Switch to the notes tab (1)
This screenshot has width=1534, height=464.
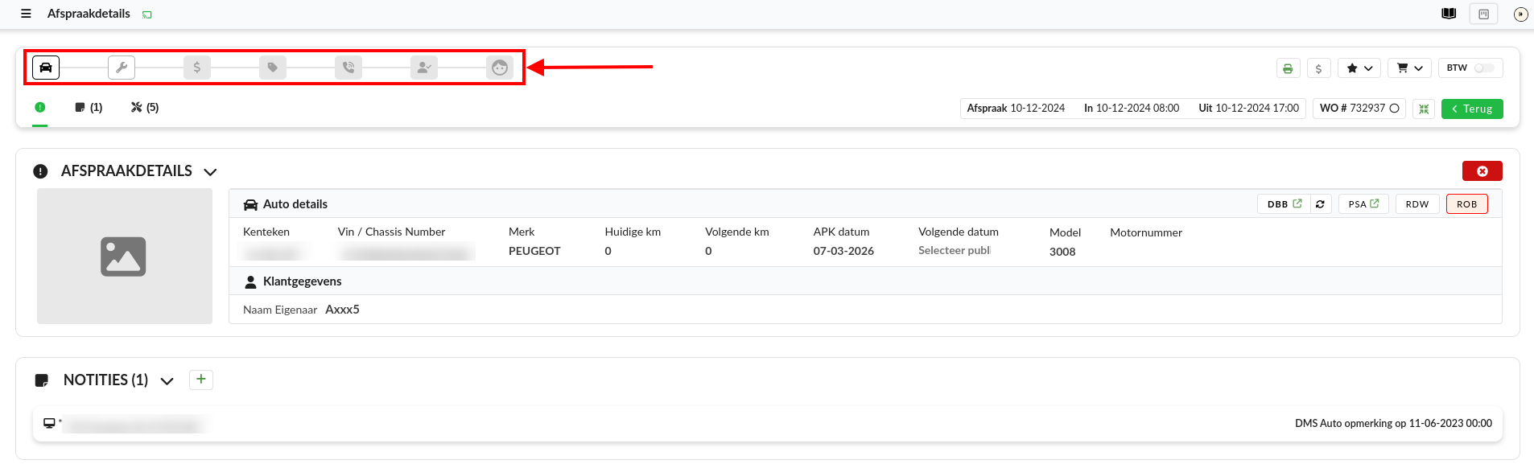pyautogui.click(x=89, y=108)
